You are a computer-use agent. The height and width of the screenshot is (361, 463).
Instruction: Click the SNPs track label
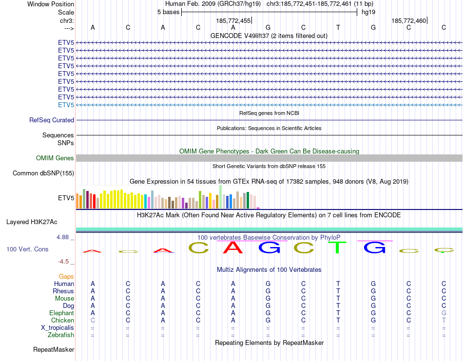(66, 143)
